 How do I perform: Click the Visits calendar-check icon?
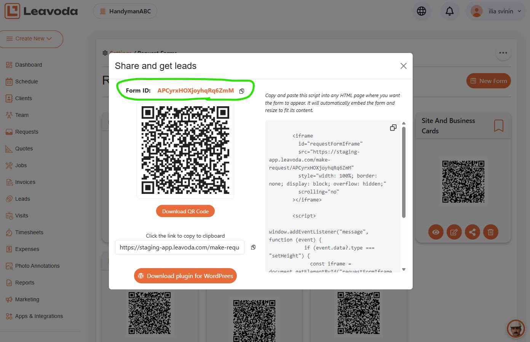click(9, 216)
